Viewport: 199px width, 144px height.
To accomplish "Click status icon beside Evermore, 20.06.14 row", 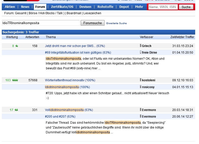I will [140, 116].
